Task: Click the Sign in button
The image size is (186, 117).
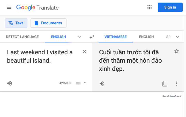Action: (x=170, y=7)
